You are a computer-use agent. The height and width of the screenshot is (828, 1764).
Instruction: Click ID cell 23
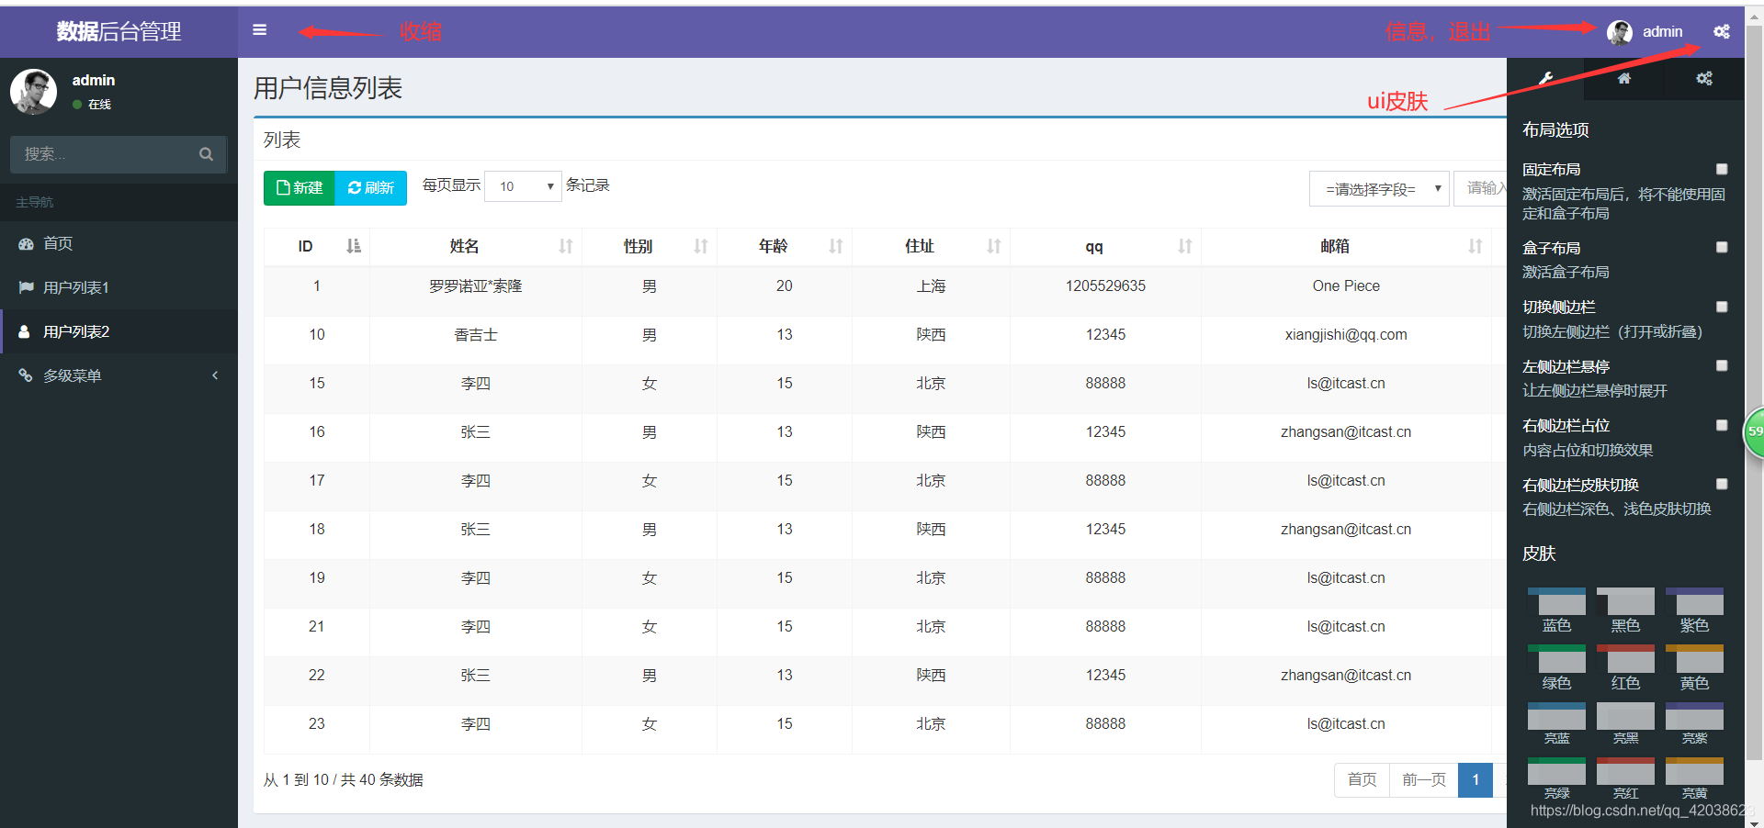tap(317, 724)
